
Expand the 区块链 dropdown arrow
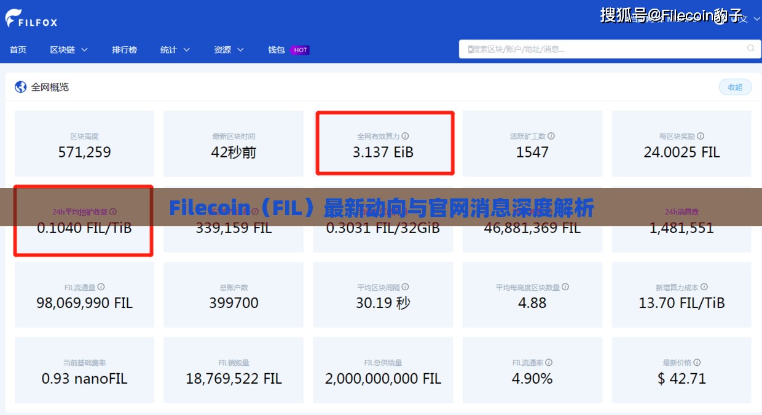84,50
